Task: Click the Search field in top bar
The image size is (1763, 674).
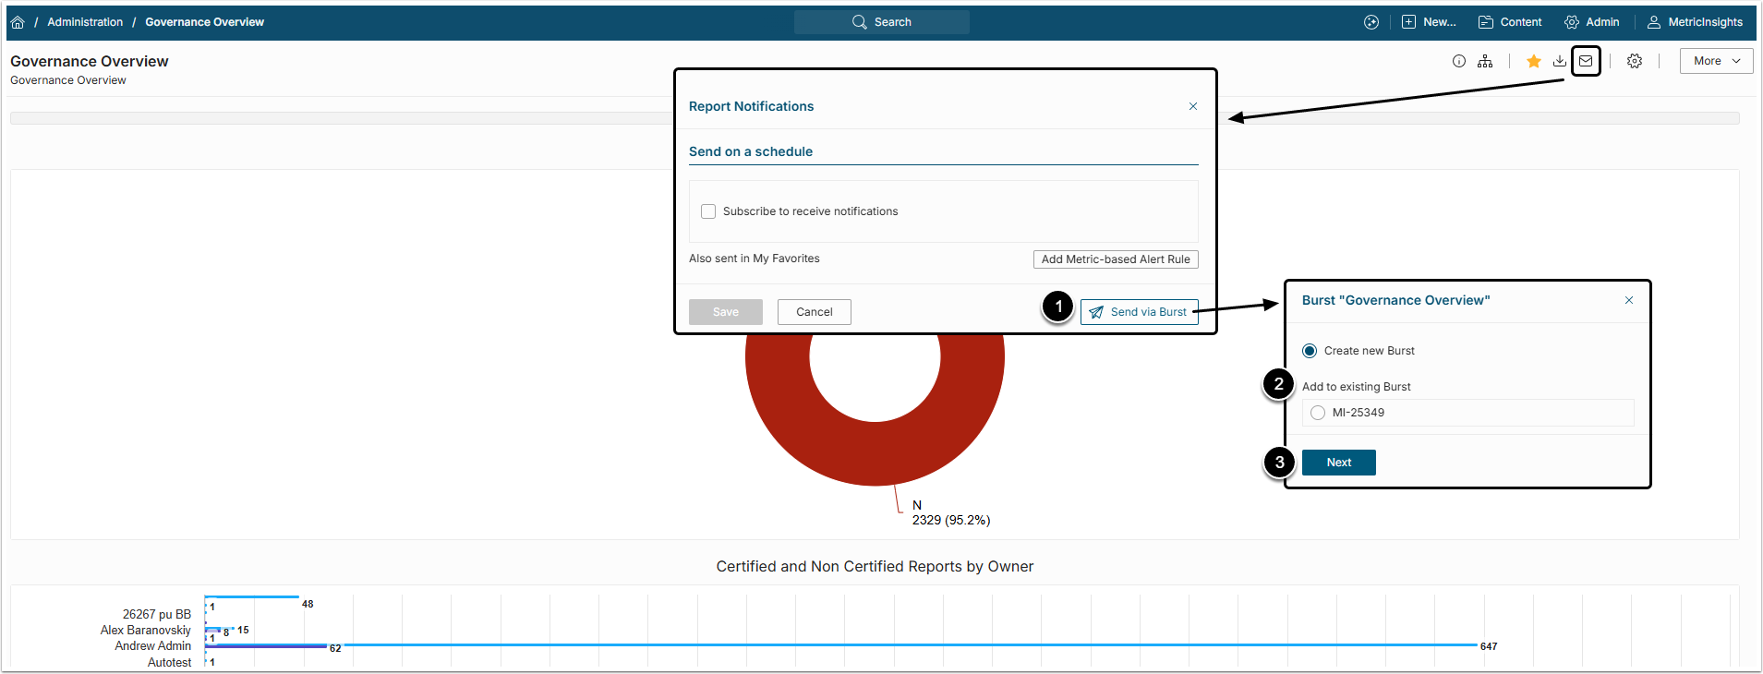Action: [882, 22]
